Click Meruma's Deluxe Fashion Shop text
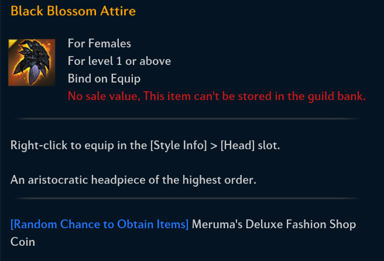The image size is (384, 261). tap(274, 224)
